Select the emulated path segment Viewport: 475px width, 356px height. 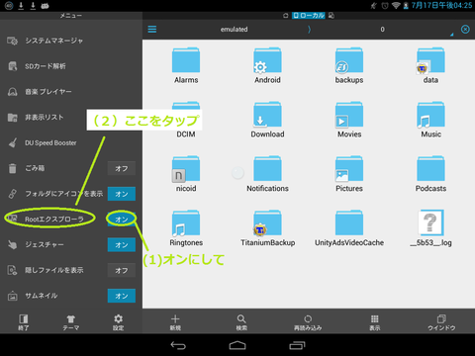(x=234, y=30)
